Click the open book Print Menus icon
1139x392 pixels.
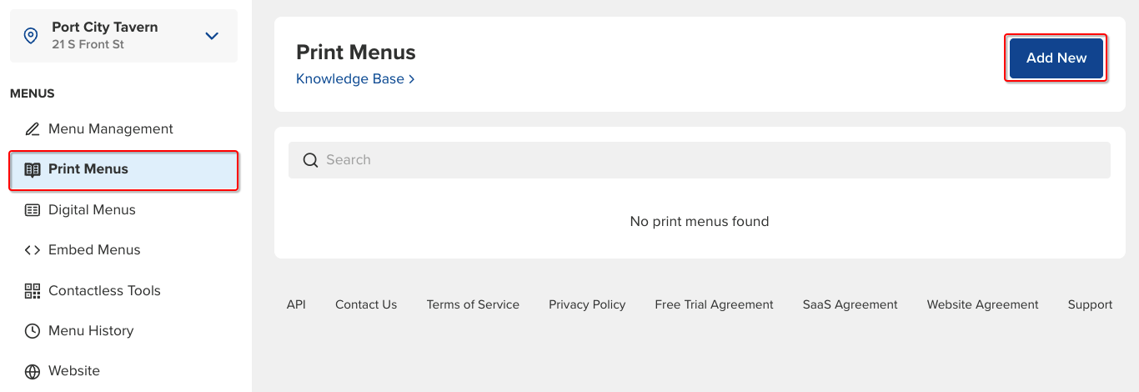point(33,169)
